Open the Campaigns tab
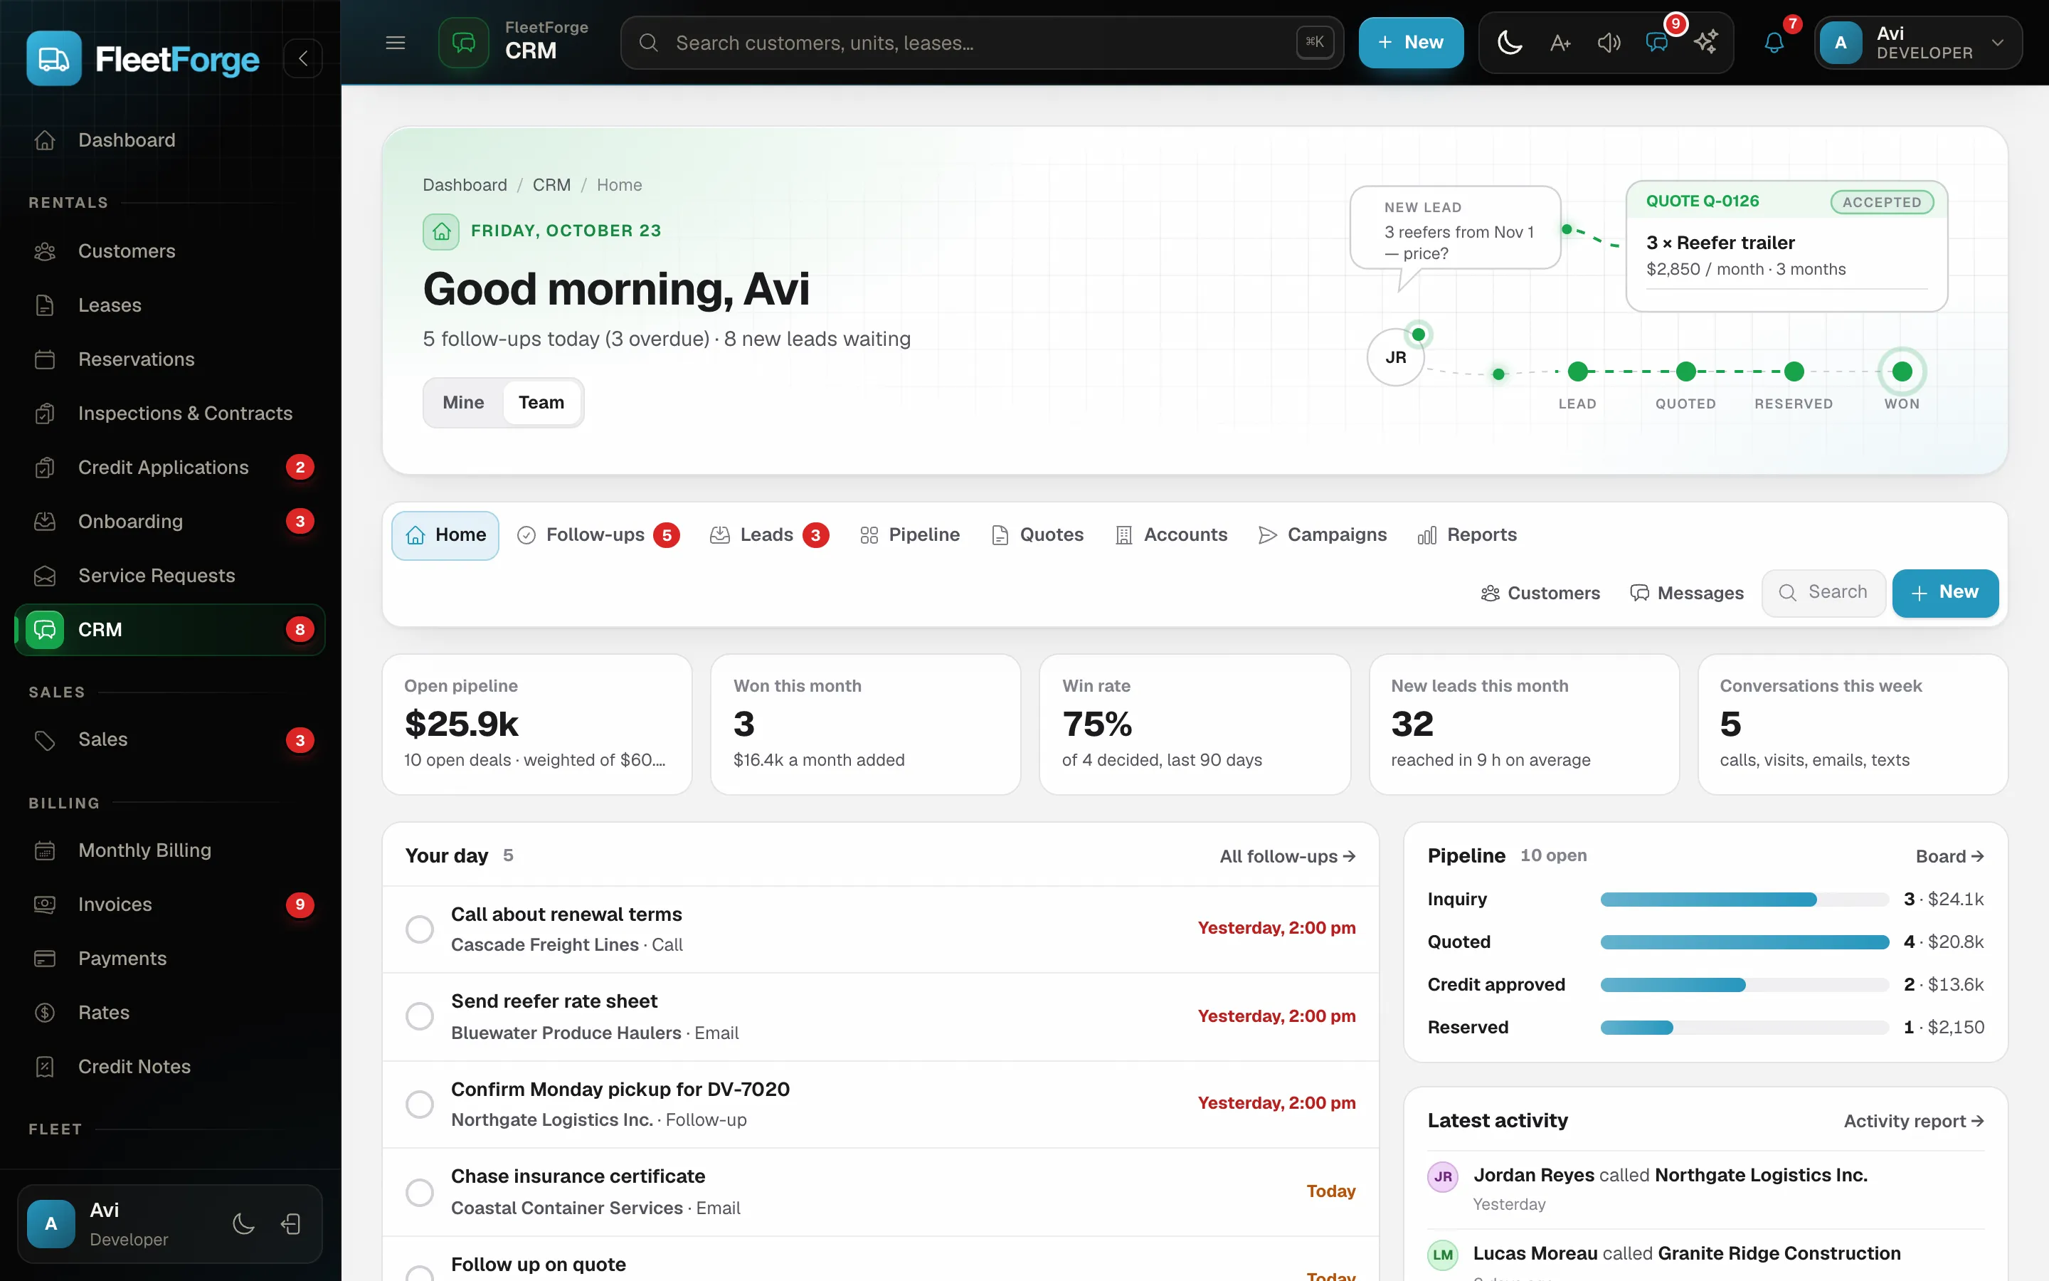 tap(1323, 535)
